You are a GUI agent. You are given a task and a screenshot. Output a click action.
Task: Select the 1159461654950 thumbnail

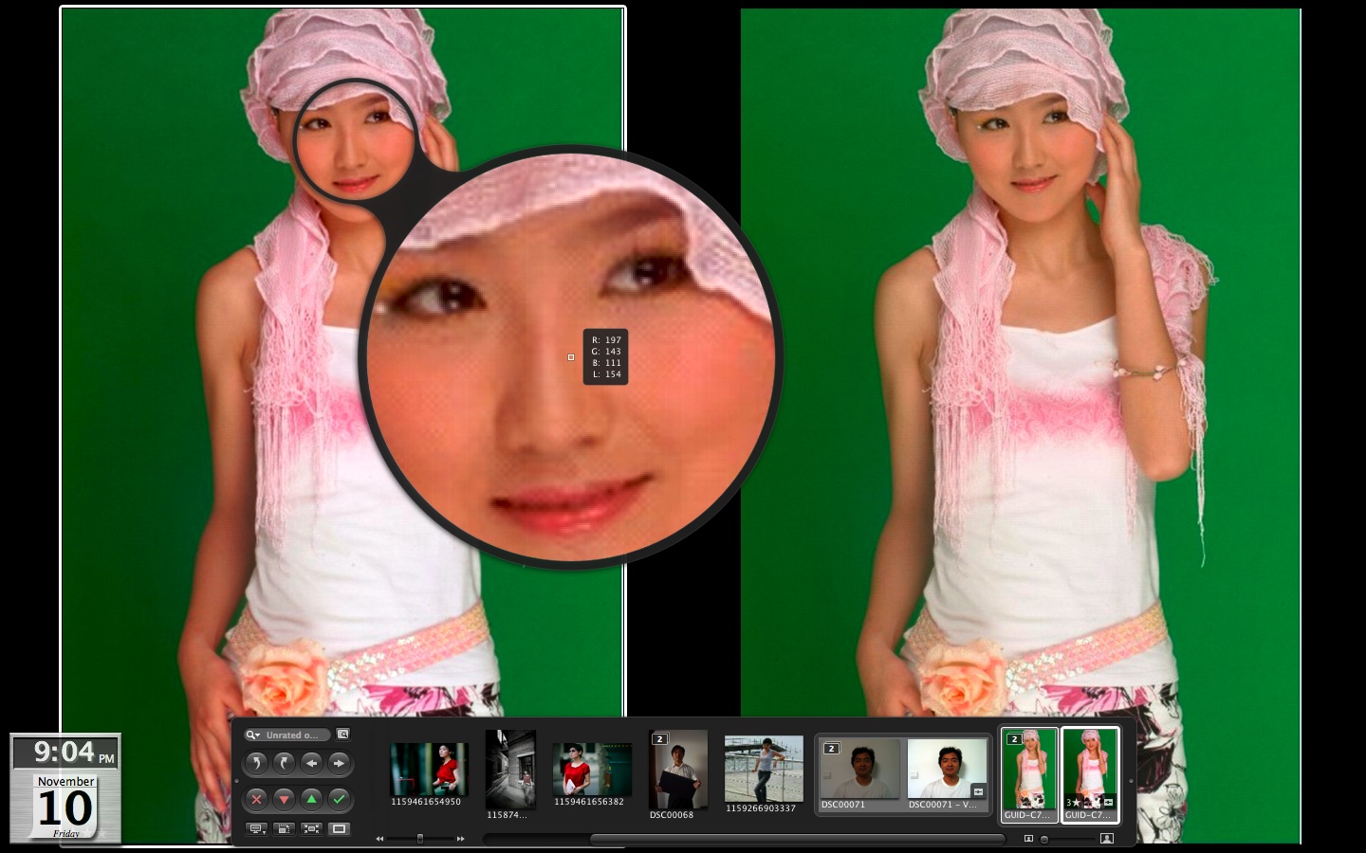click(430, 771)
